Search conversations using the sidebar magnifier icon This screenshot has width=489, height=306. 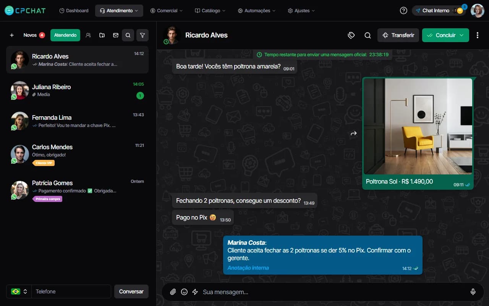[128, 35]
